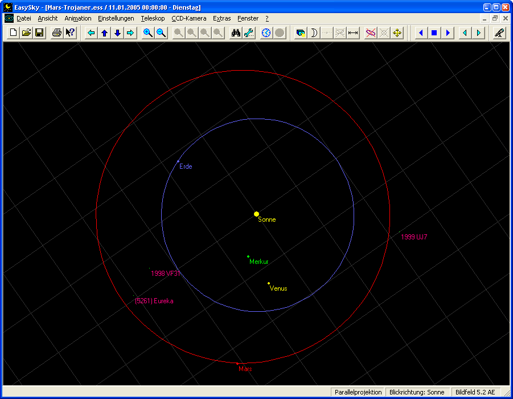
Task: Expand the Animation menu
Action: (x=77, y=18)
